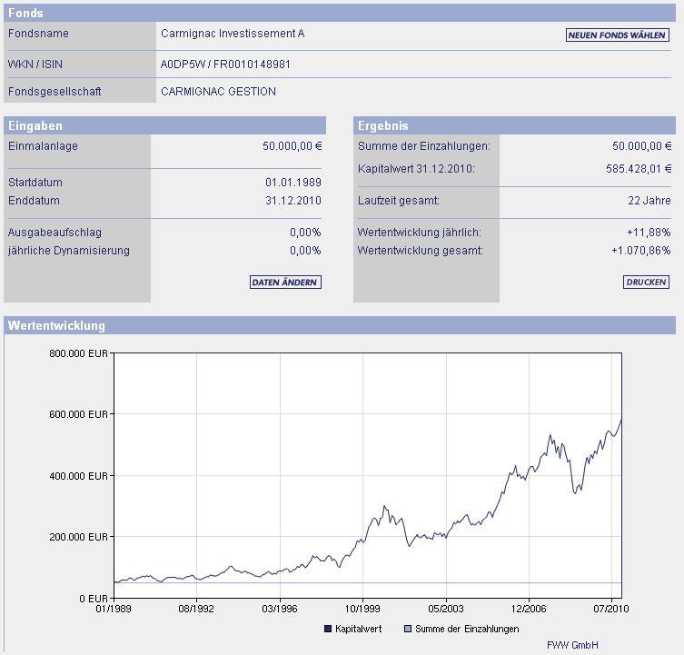This screenshot has width=684, height=655.
Task: Click the Enddatum label
Action: pos(34,200)
